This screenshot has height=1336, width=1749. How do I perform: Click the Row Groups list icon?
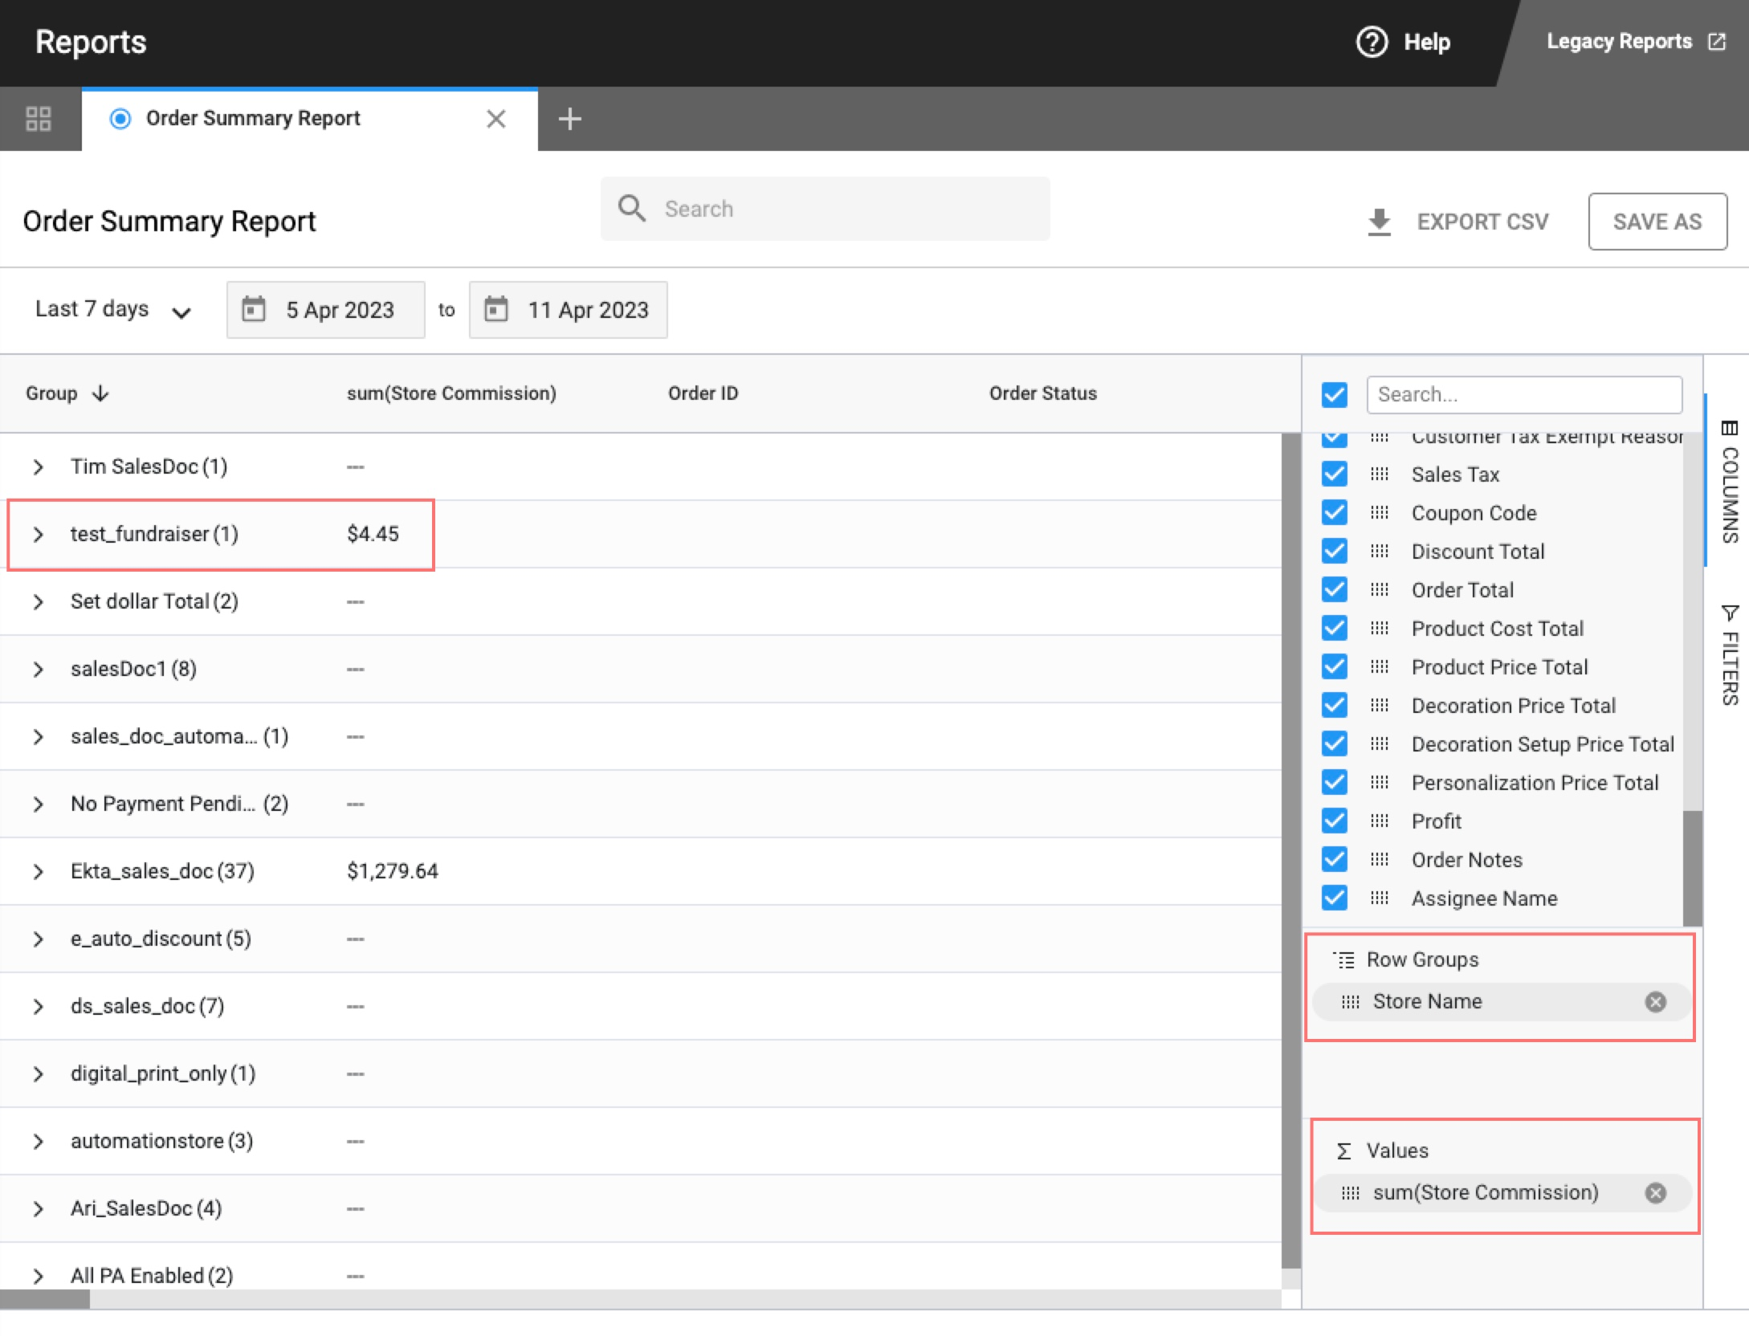pyautogui.click(x=1343, y=959)
